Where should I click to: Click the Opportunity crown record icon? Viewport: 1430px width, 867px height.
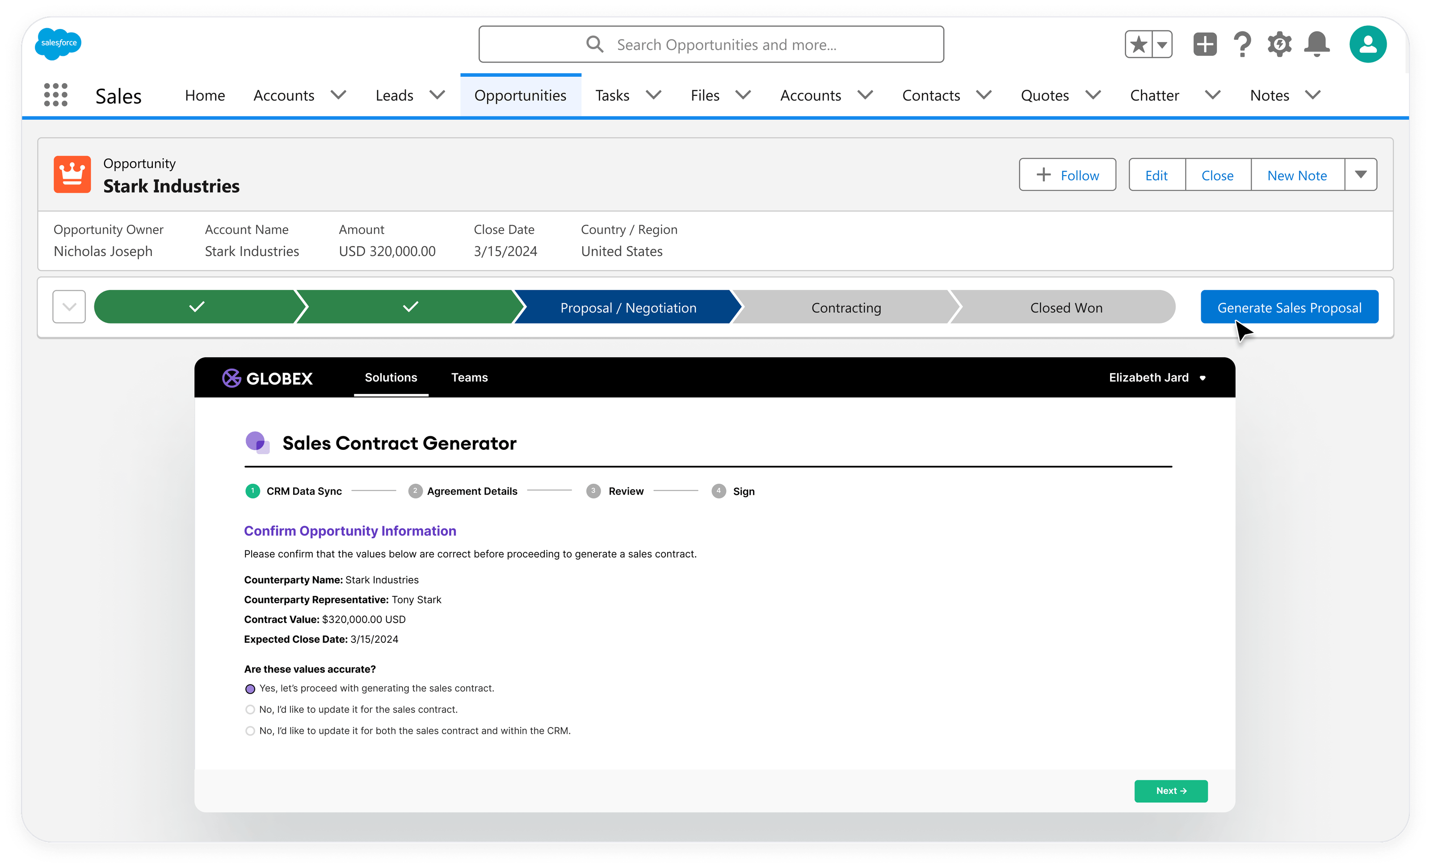(x=72, y=174)
